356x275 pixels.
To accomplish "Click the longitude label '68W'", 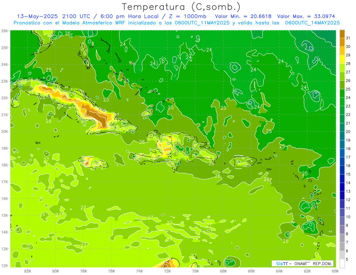I will coord(223,271).
